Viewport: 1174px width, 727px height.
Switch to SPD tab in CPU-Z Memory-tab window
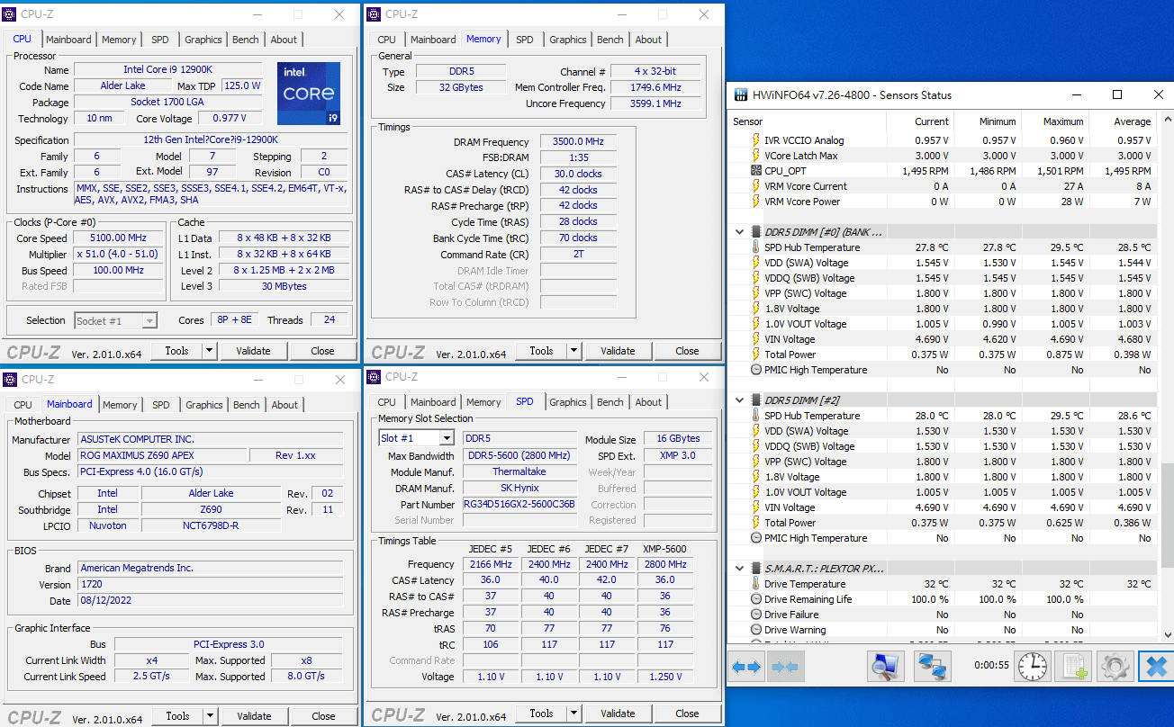pos(525,40)
